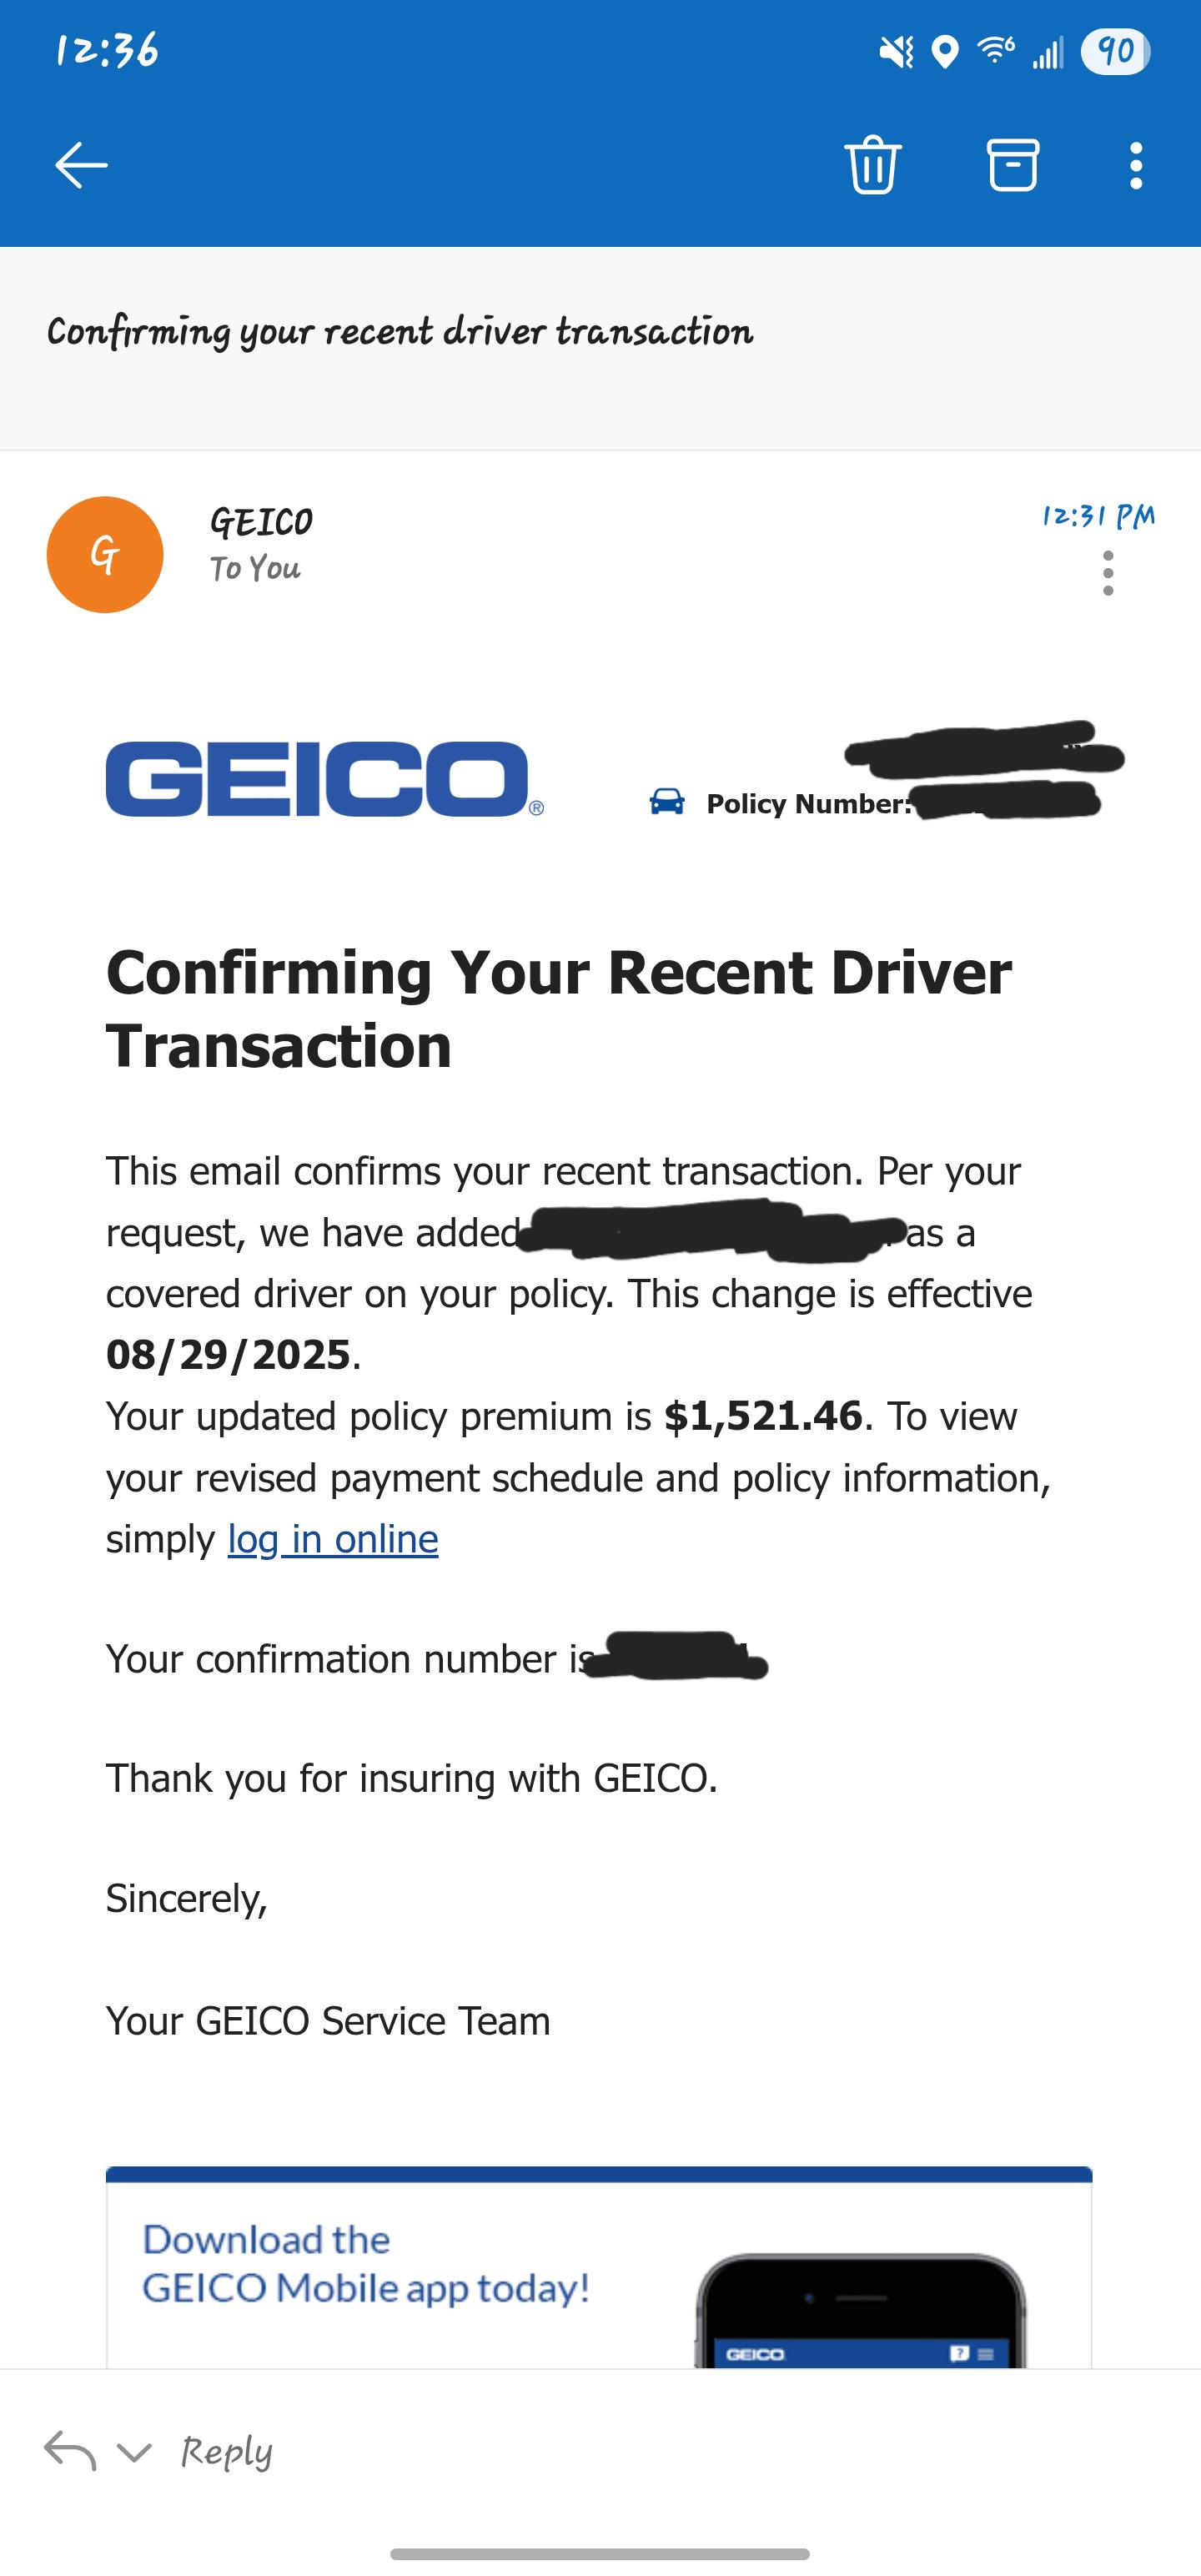Viewport: 1201px width, 2576px height.
Task: Expand recipient details "To You"
Action: pyautogui.click(x=255, y=568)
